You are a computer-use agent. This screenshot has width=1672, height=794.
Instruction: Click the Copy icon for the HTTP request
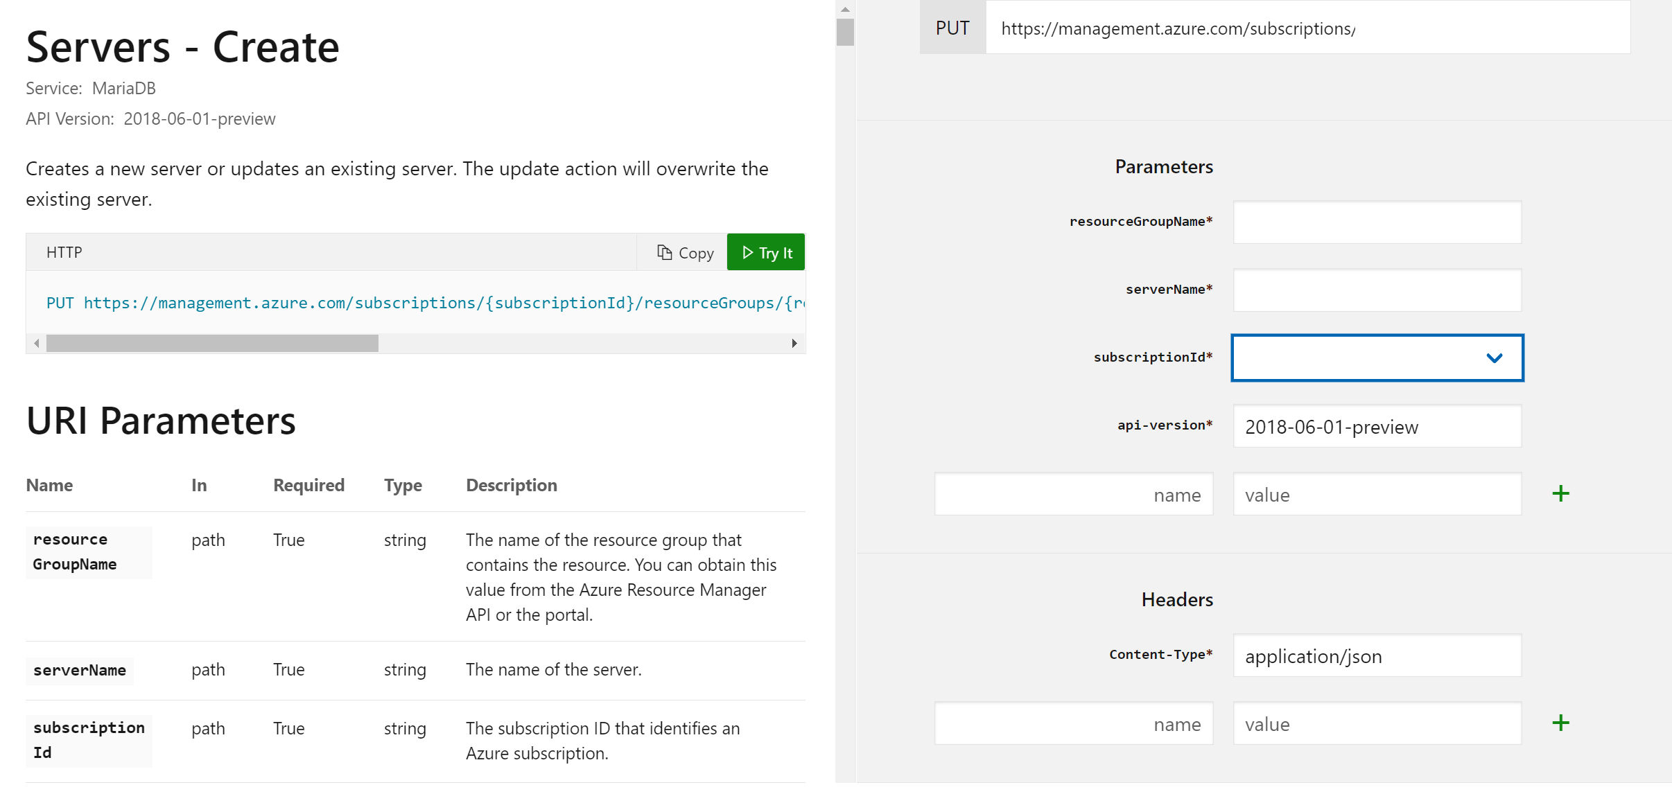click(665, 252)
